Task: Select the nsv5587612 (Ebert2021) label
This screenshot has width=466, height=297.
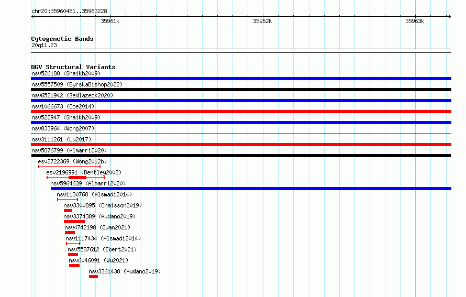Action: 102,249
